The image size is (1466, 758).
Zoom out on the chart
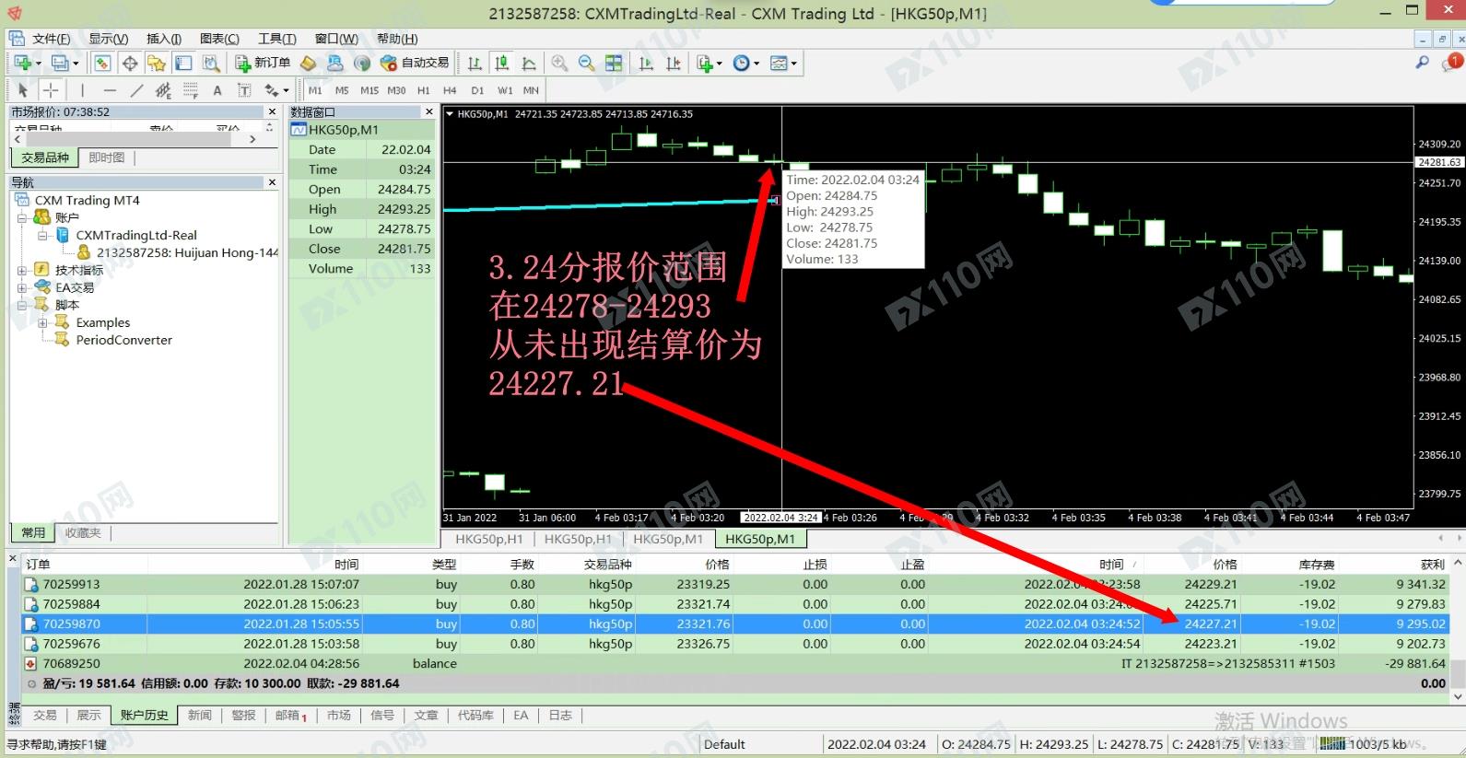click(x=586, y=63)
